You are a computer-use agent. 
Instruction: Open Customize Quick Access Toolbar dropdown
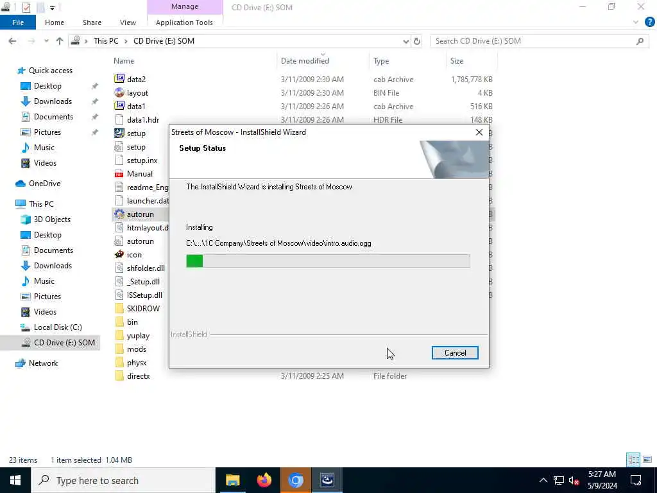tap(53, 8)
